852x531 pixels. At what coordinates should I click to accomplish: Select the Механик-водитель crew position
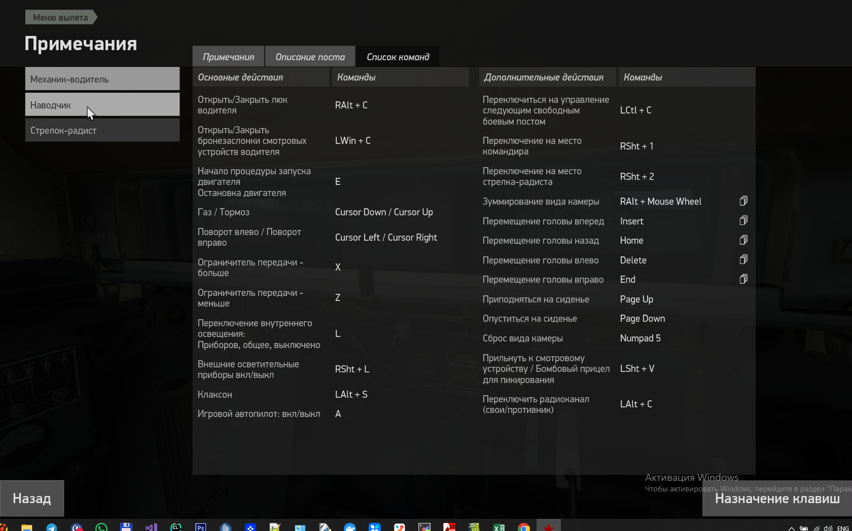pyautogui.click(x=102, y=79)
